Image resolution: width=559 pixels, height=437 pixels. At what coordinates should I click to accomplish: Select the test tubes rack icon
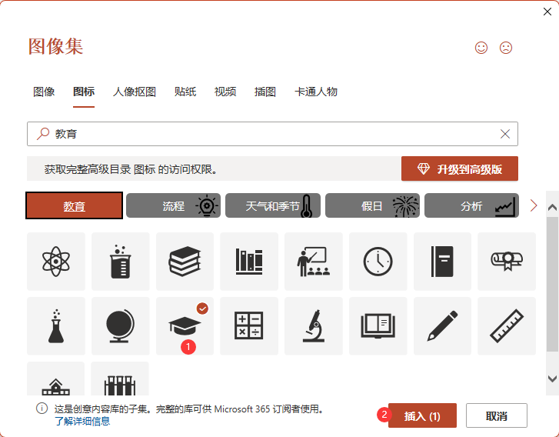pyautogui.click(x=120, y=379)
